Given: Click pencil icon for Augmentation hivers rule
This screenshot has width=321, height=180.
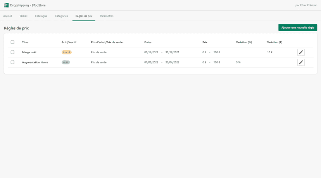Looking at the screenshot, I should pos(301,62).
